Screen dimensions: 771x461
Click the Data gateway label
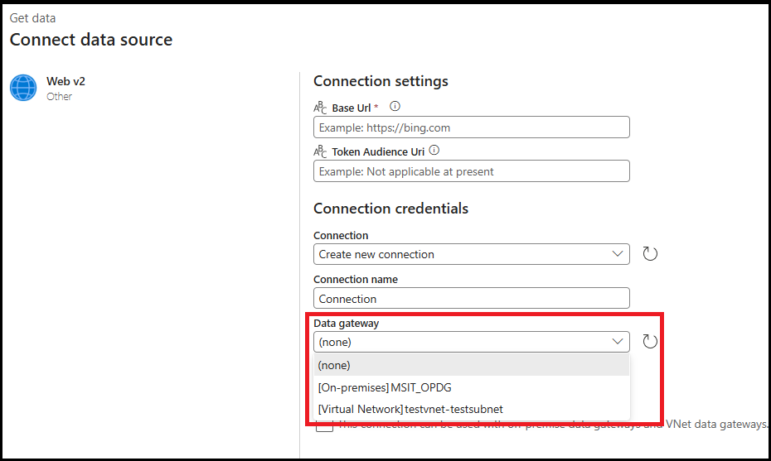[x=347, y=323]
